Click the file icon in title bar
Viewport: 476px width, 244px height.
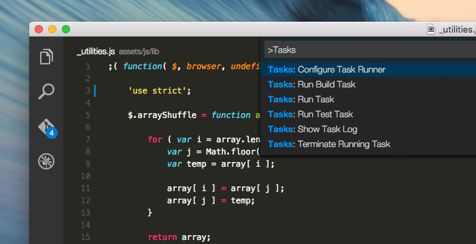pos(431,30)
